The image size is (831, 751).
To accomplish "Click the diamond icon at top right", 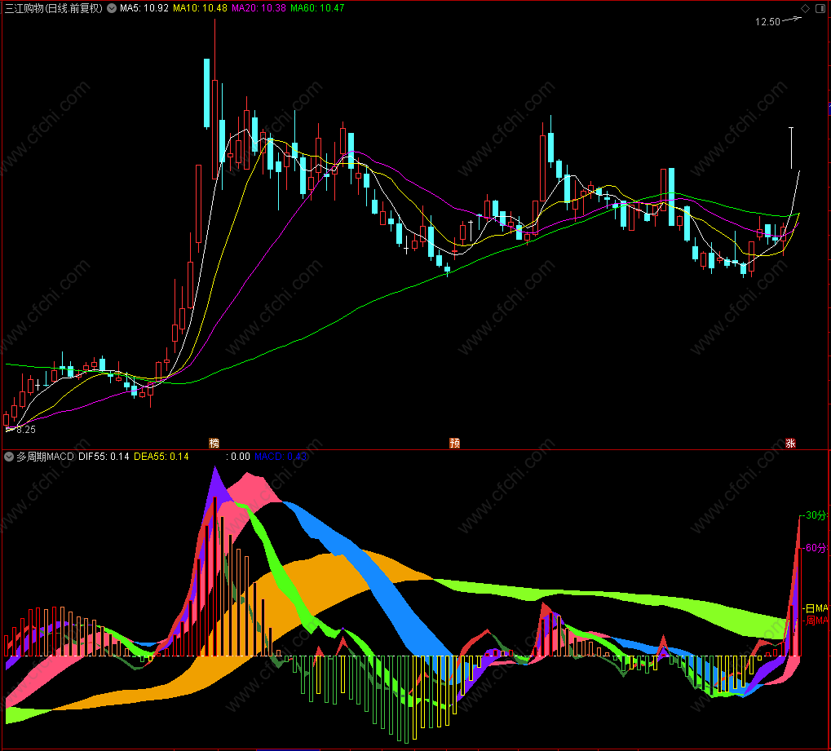I will pyautogui.click(x=805, y=8).
